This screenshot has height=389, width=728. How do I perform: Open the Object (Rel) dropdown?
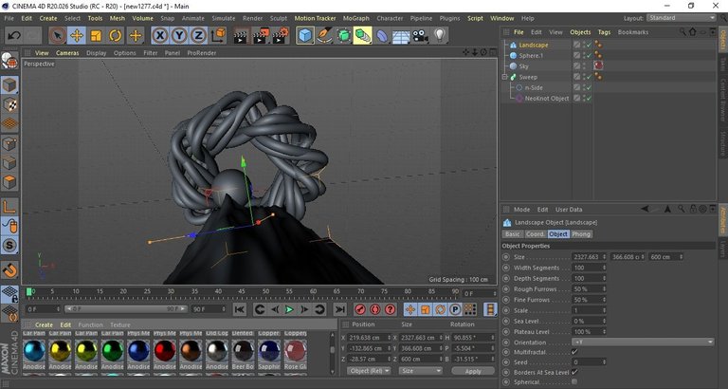click(x=369, y=371)
